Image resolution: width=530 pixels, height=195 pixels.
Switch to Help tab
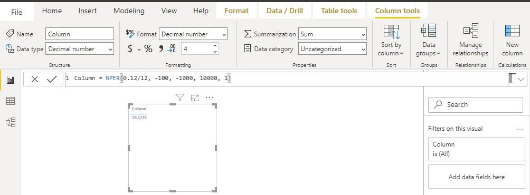[x=201, y=11]
